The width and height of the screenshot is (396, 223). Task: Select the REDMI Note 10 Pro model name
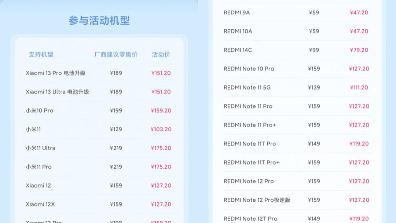pos(249,69)
